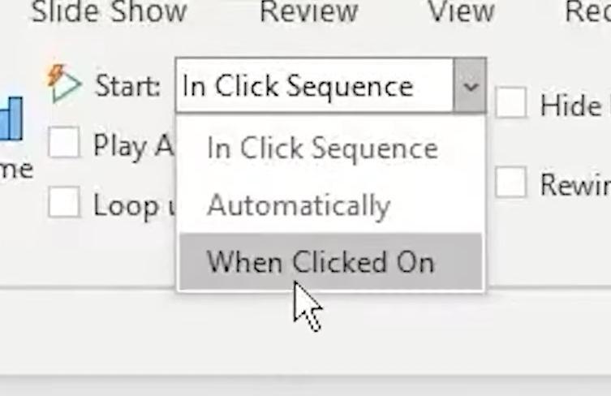Click the Start lightning-play icon
611x396 pixels.
[x=64, y=83]
